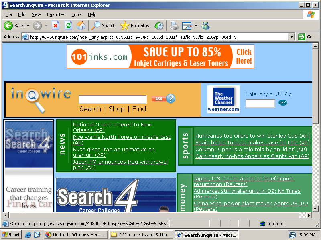Open Column: Open is a tale link
This screenshot has width=321, height=240.
pyautogui.click(x=251, y=149)
